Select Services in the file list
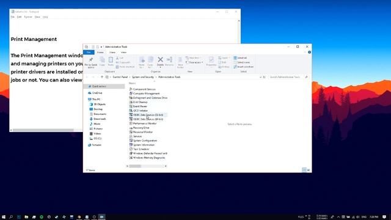 pos(136,136)
